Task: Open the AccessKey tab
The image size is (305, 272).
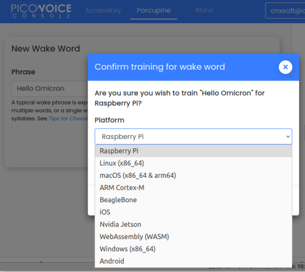Action: pos(103,10)
